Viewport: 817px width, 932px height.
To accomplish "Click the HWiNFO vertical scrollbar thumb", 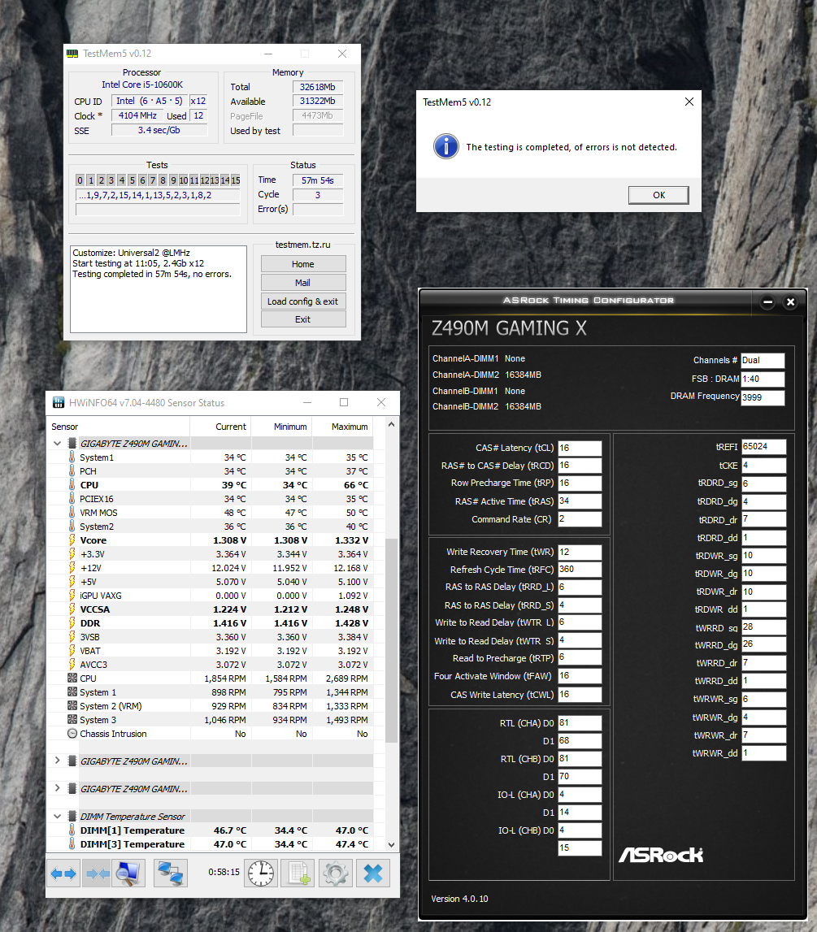I will [x=391, y=641].
